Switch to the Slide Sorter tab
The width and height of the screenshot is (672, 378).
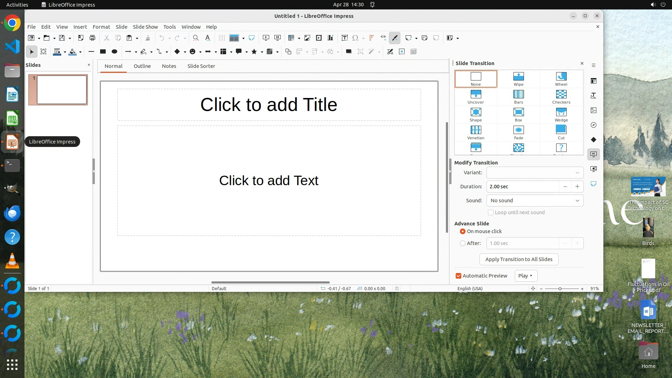coord(201,66)
